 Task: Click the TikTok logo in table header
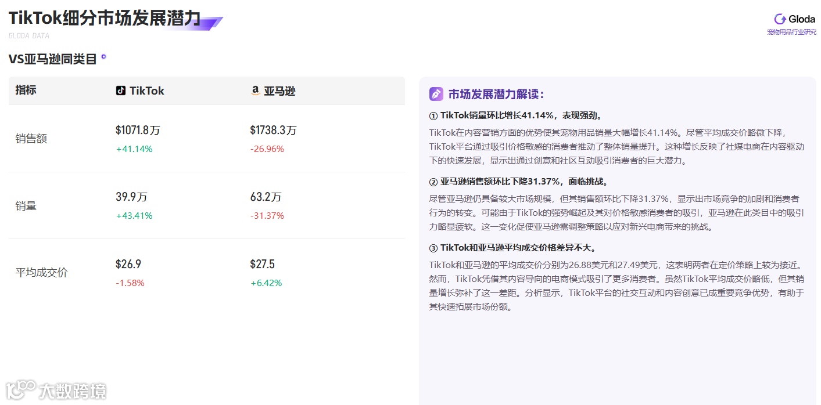pos(120,91)
